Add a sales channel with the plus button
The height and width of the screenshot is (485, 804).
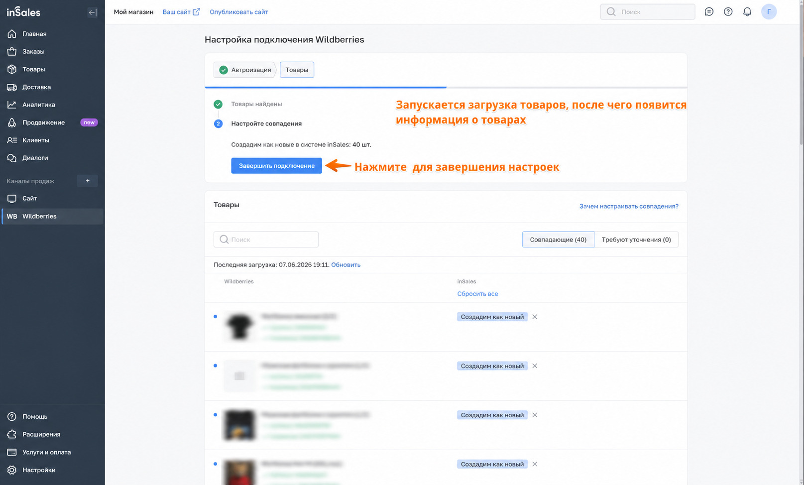click(88, 181)
